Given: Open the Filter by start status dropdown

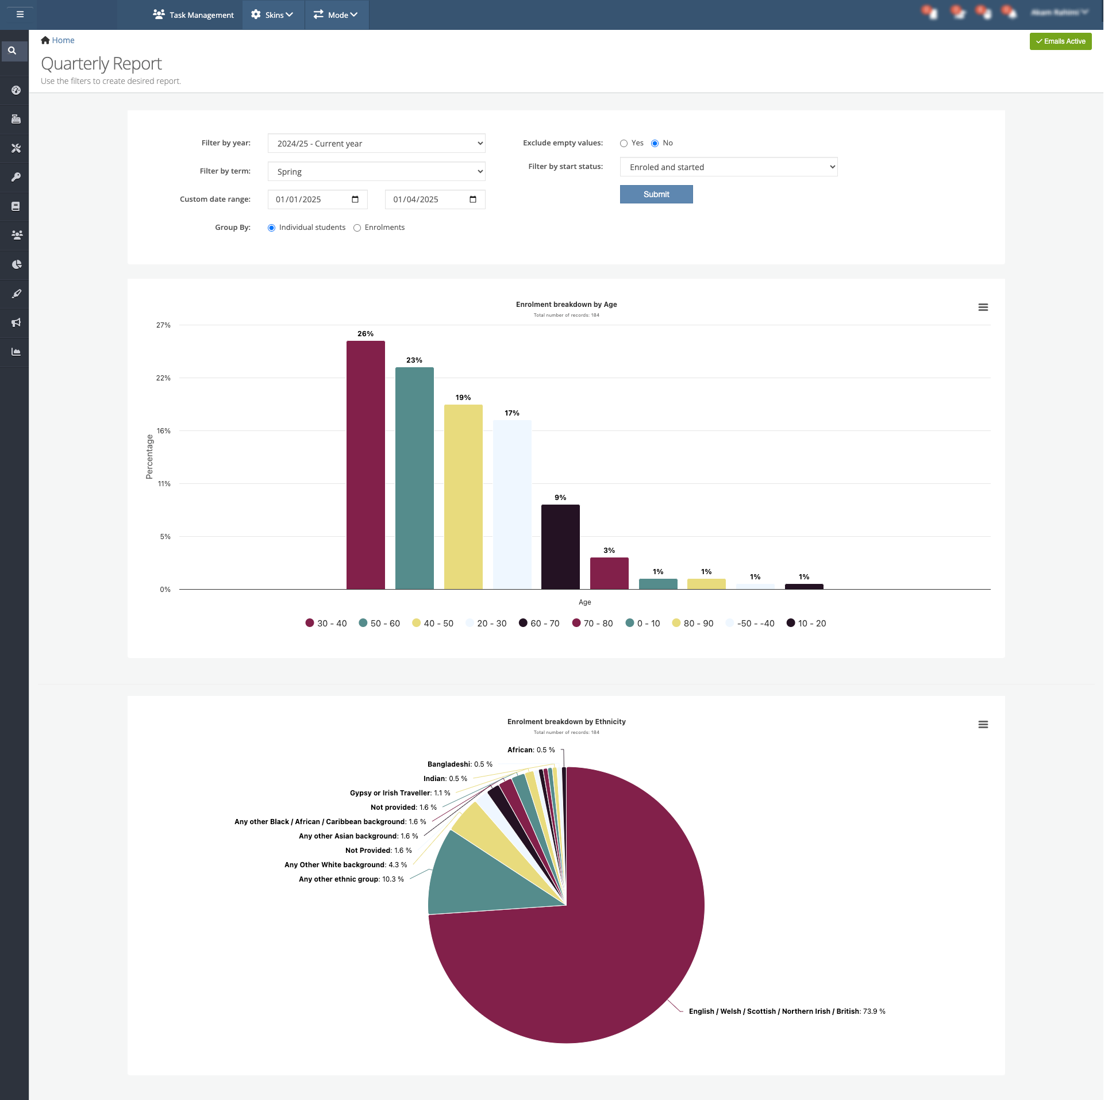Looking at the screenshot, I should [x=728, y=167].
